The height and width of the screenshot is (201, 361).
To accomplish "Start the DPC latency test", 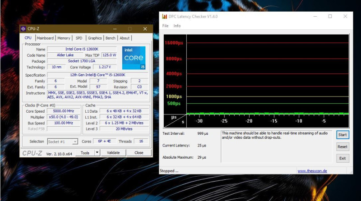I will pos(342,135).
